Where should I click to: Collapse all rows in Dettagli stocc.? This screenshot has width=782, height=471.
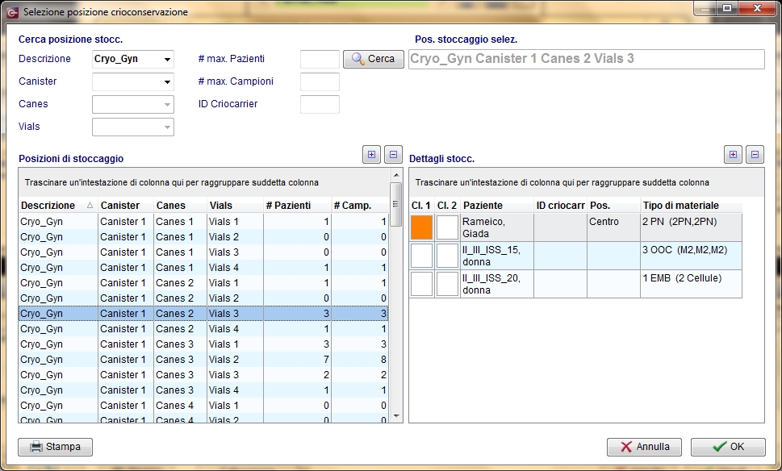pos(755,155)
